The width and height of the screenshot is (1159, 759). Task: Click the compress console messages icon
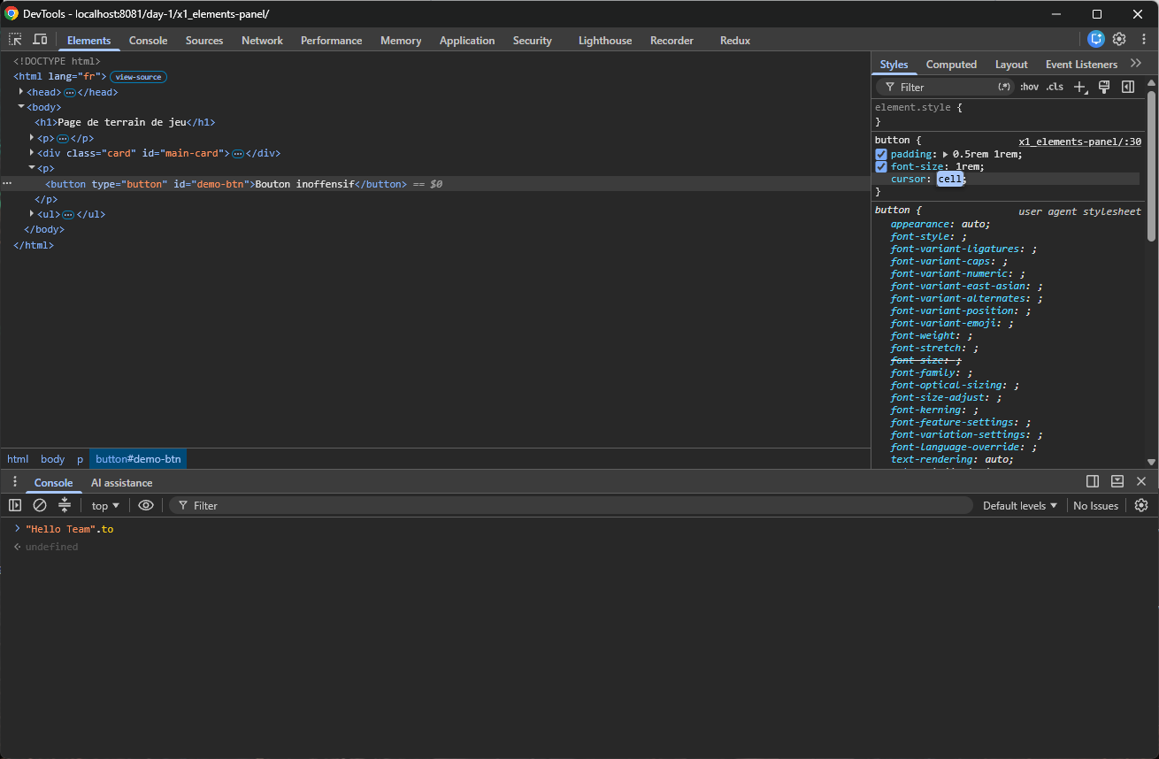point(65,505)
